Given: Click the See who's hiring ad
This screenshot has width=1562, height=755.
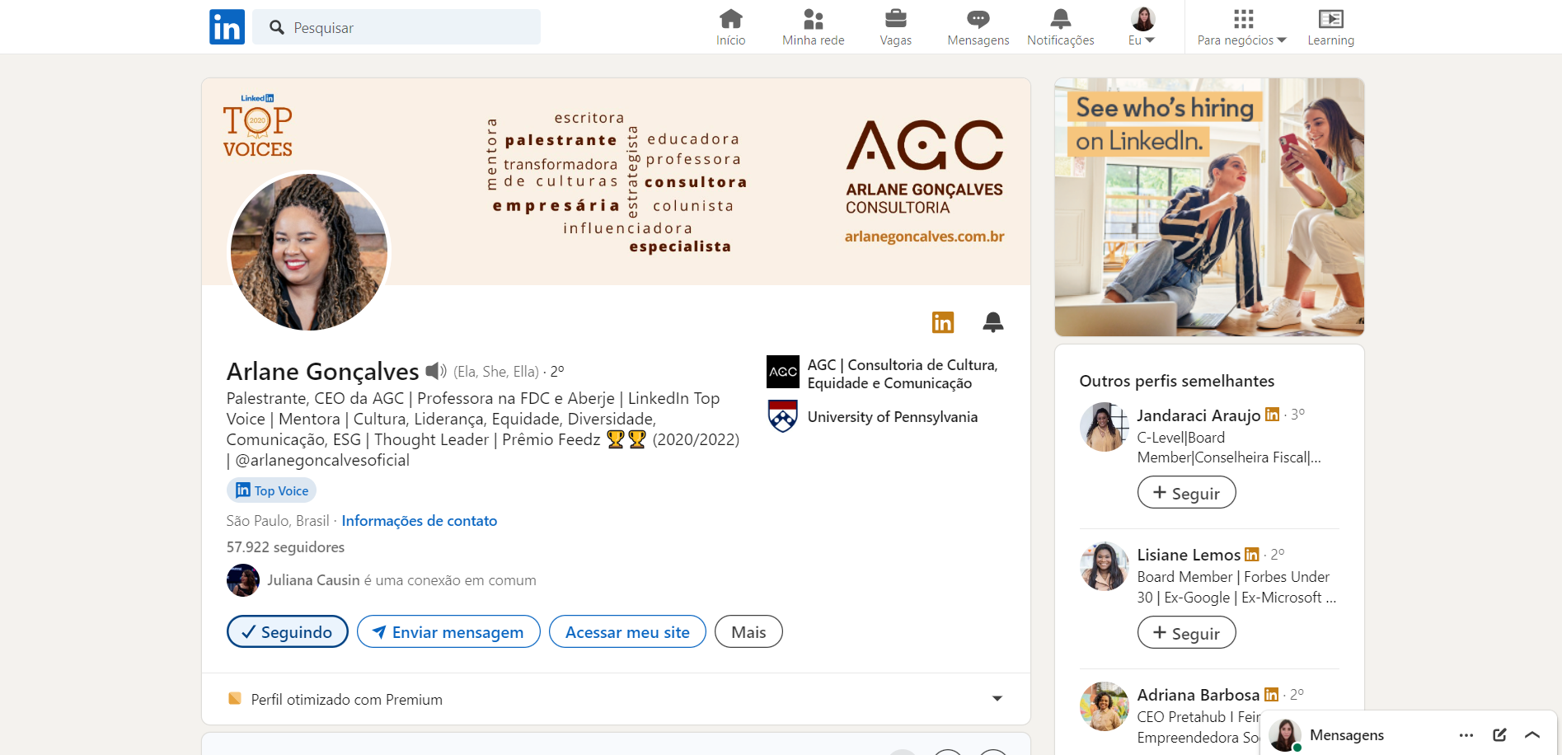Looking at the screenshot, I should [x=1209, y=207].
